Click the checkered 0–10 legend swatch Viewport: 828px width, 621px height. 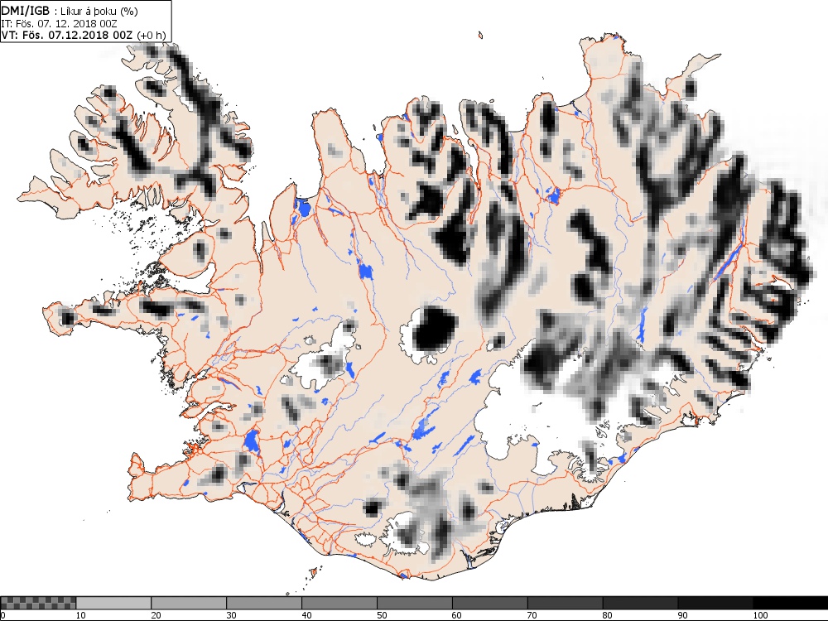pos(38,603)
